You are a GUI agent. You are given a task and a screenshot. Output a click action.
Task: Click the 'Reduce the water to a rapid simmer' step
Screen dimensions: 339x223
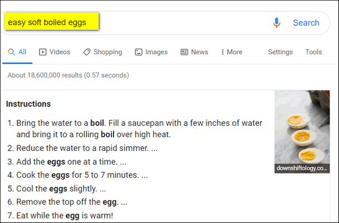(x=83, y=148)
